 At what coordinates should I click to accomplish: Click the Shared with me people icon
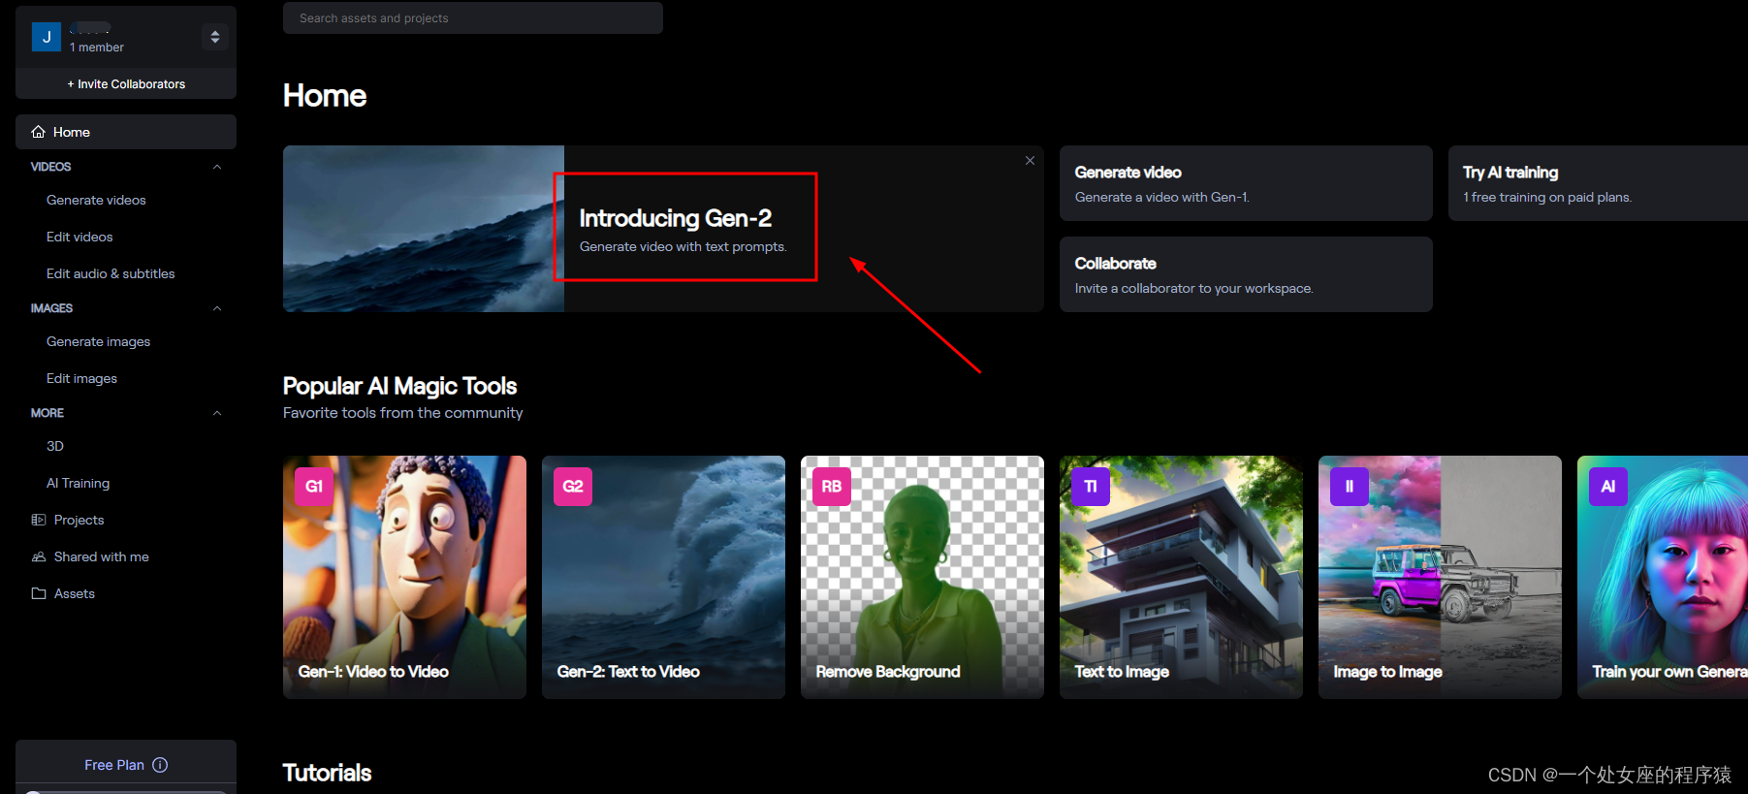tap(39, 556)
